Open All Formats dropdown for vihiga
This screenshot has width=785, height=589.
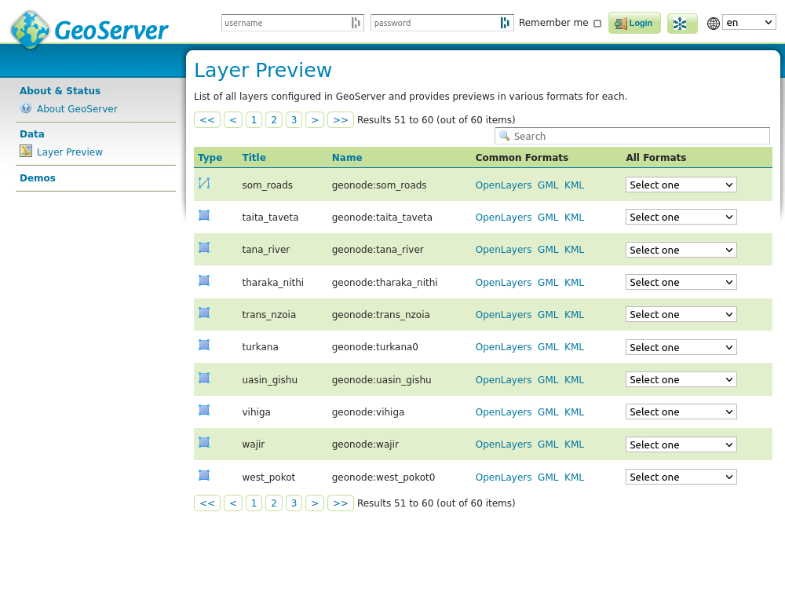(681, 412)
